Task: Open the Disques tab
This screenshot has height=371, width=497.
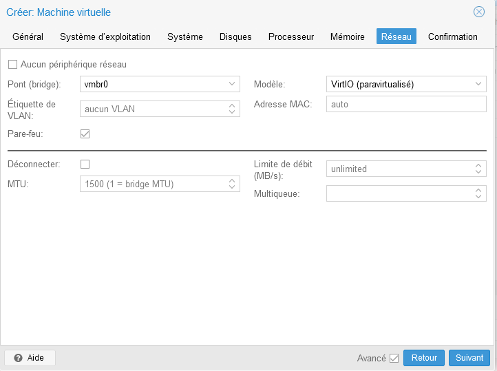Action: pos(235,36)
